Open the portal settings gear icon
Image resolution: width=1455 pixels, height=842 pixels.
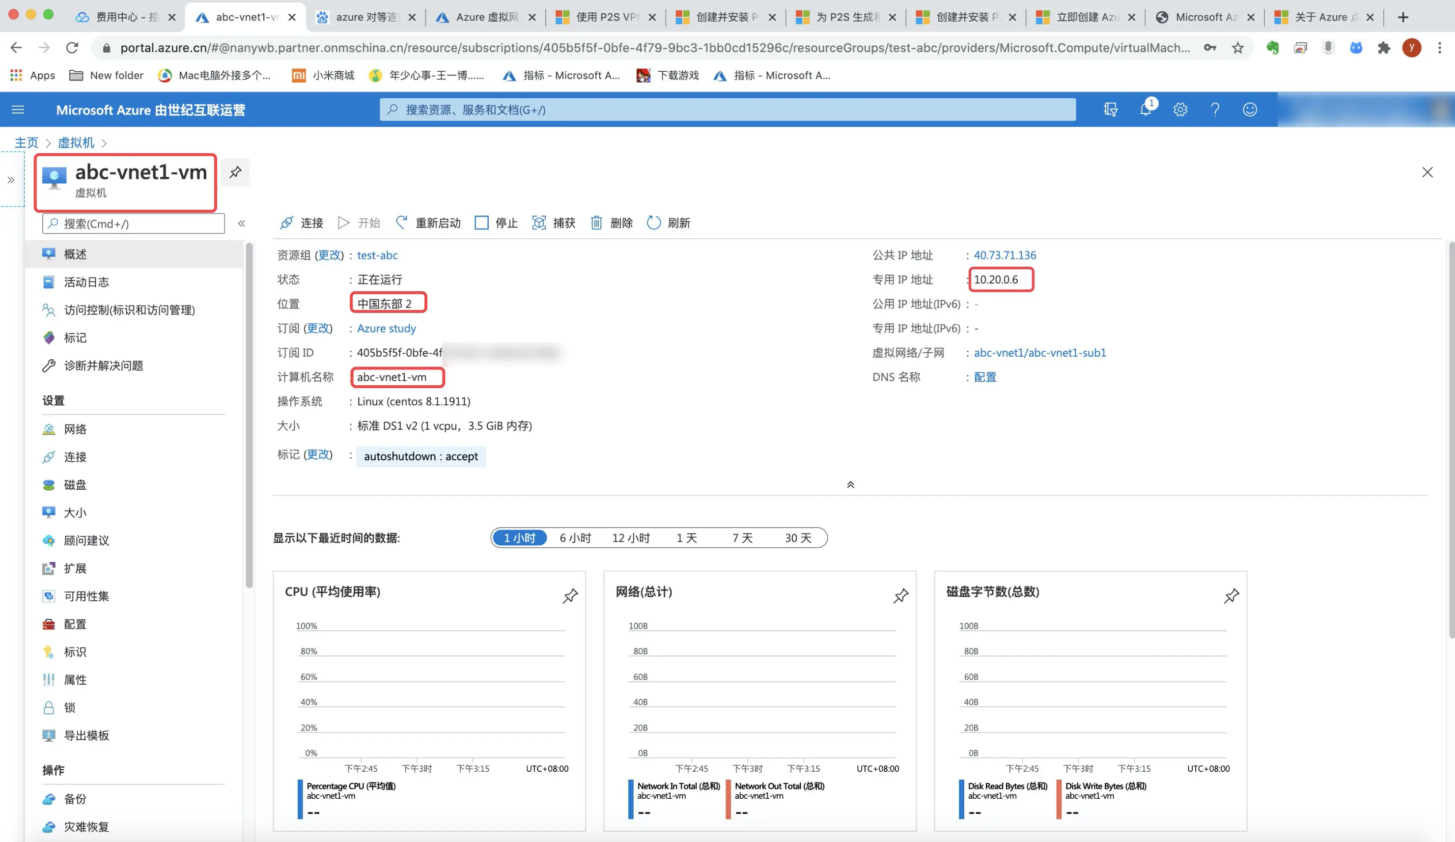point(1180,110)
